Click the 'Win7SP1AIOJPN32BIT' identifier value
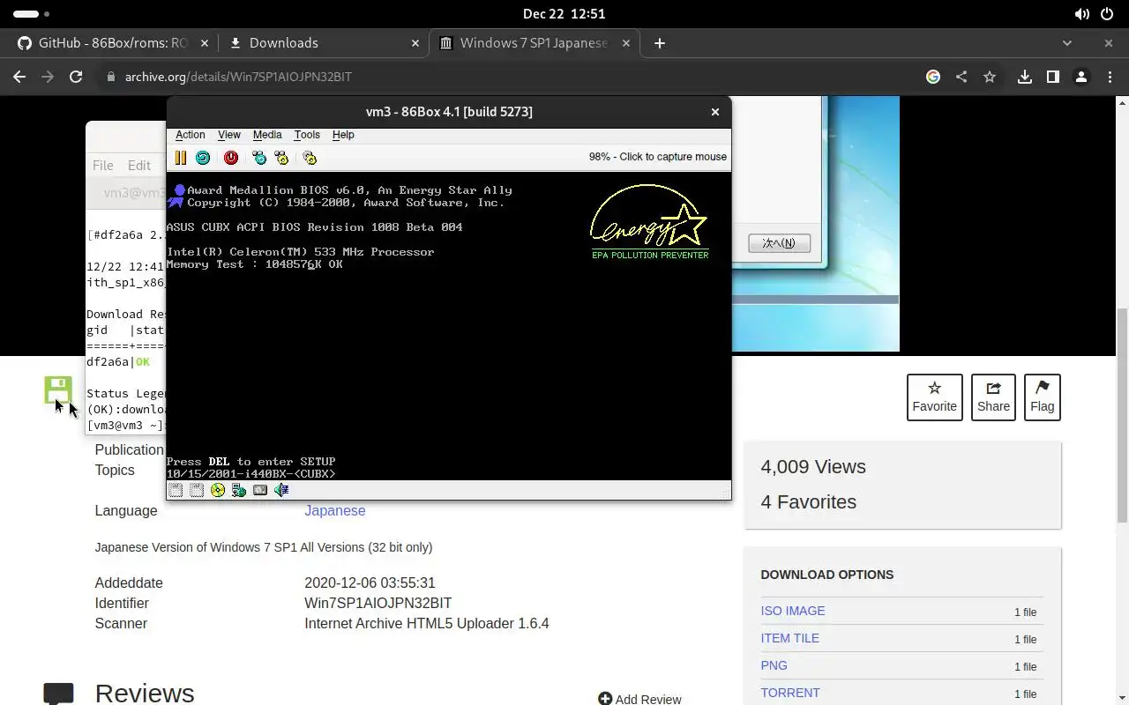 [x=378, y=604]
